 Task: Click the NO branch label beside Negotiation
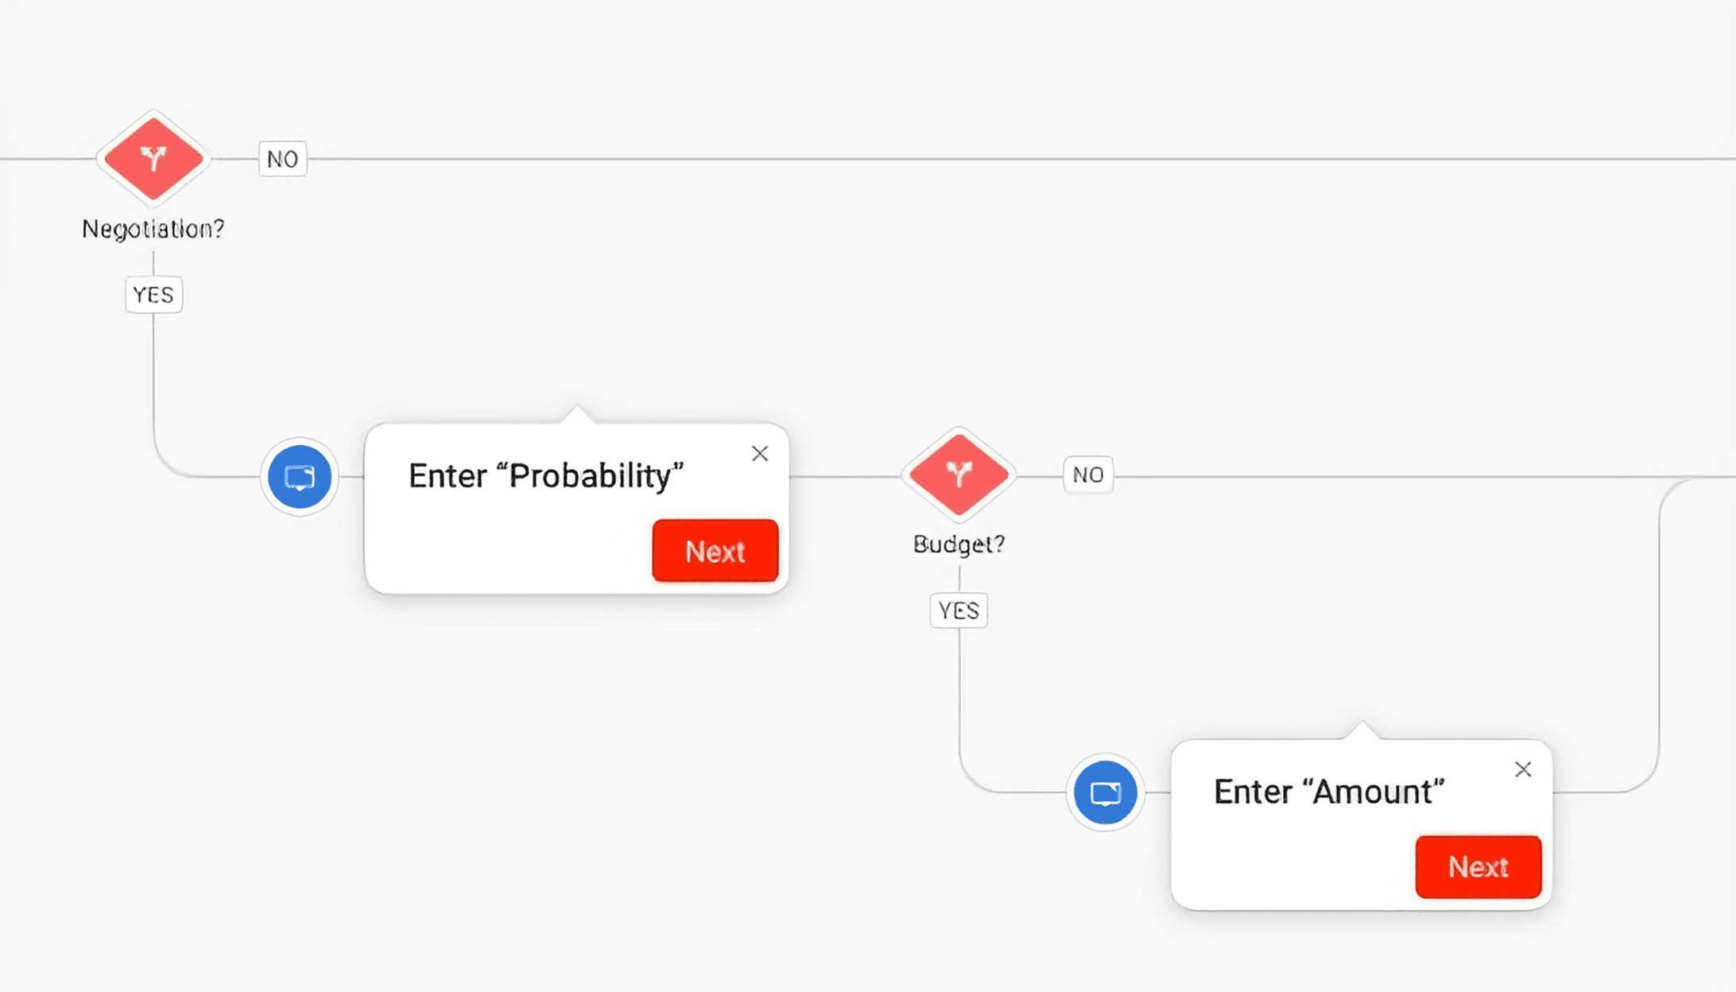pos(282,159)
